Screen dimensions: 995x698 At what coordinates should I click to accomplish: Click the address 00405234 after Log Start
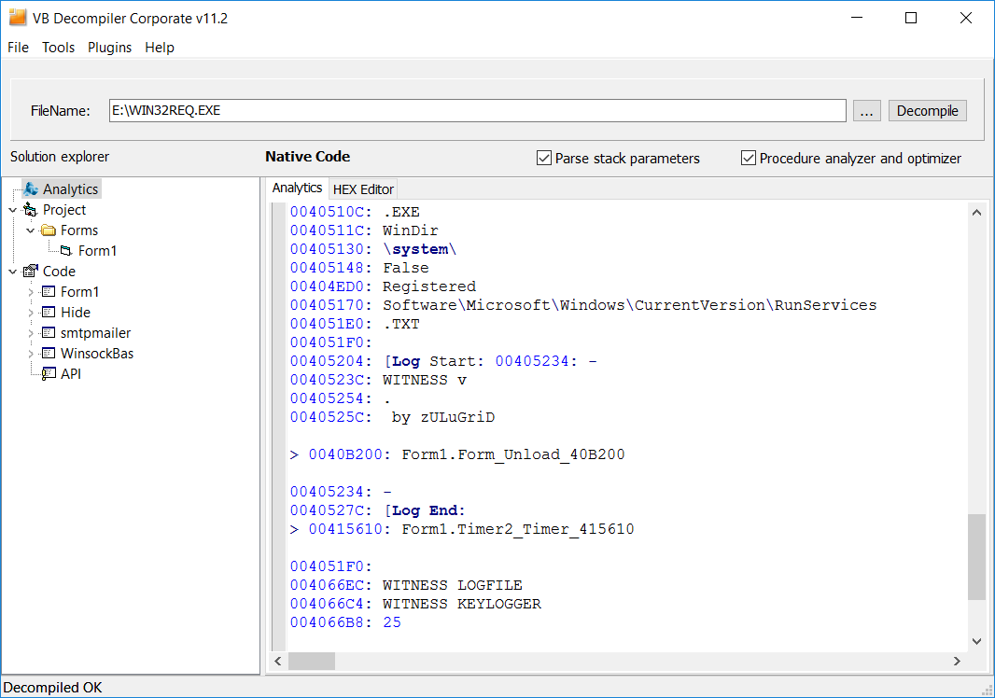point(532,362)
